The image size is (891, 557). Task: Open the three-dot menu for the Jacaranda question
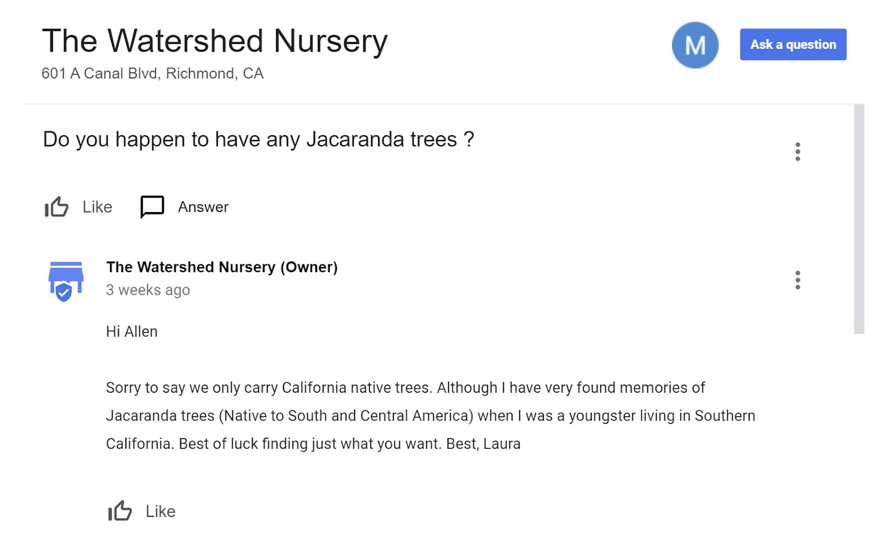(x=797, y=151)
